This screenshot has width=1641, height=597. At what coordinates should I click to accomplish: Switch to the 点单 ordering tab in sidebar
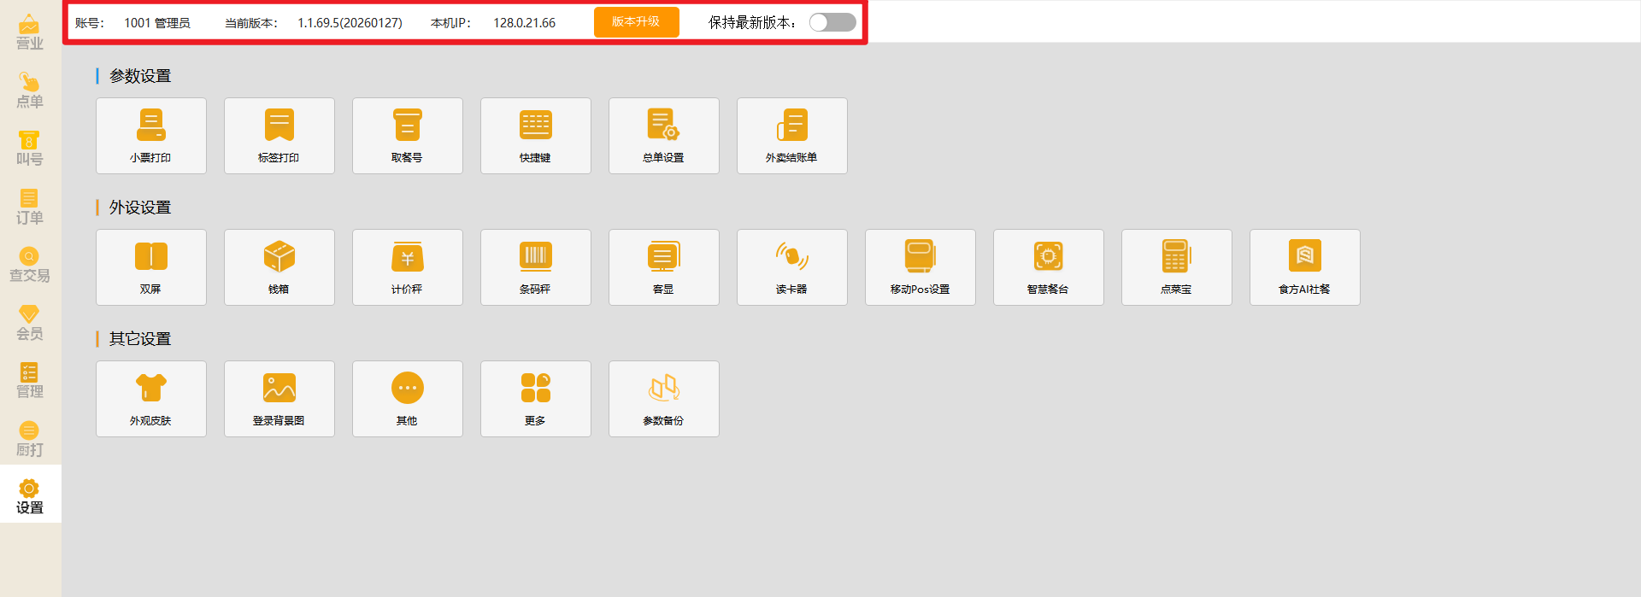click(x=30, y=91)
